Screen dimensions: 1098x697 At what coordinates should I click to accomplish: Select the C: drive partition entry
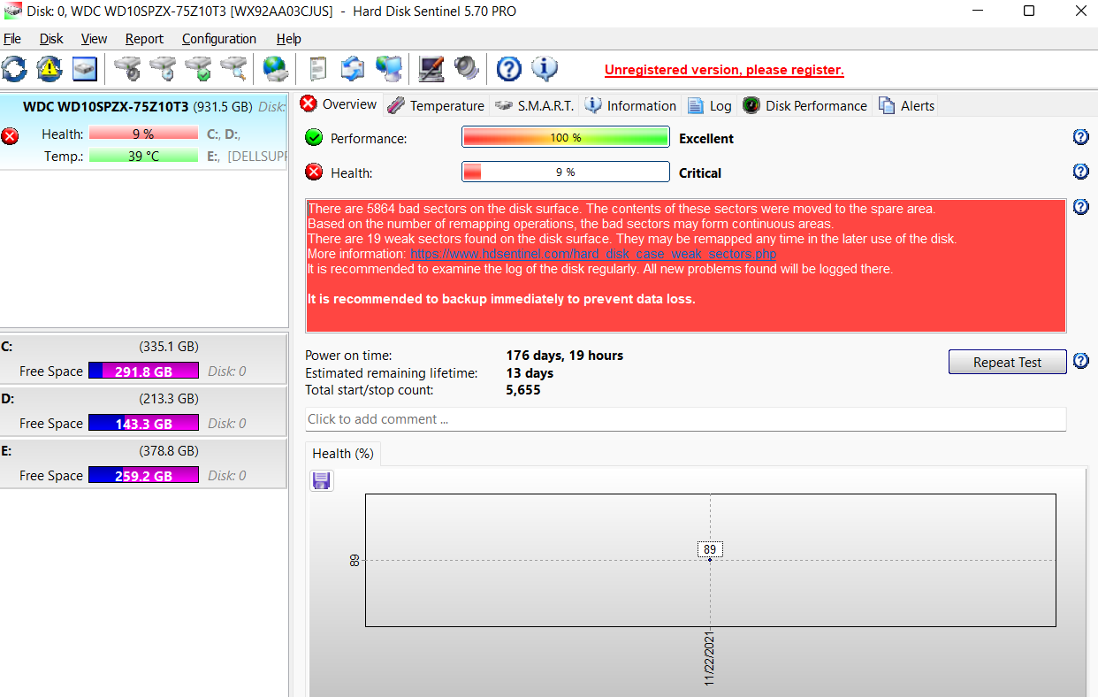pos(143,358)
